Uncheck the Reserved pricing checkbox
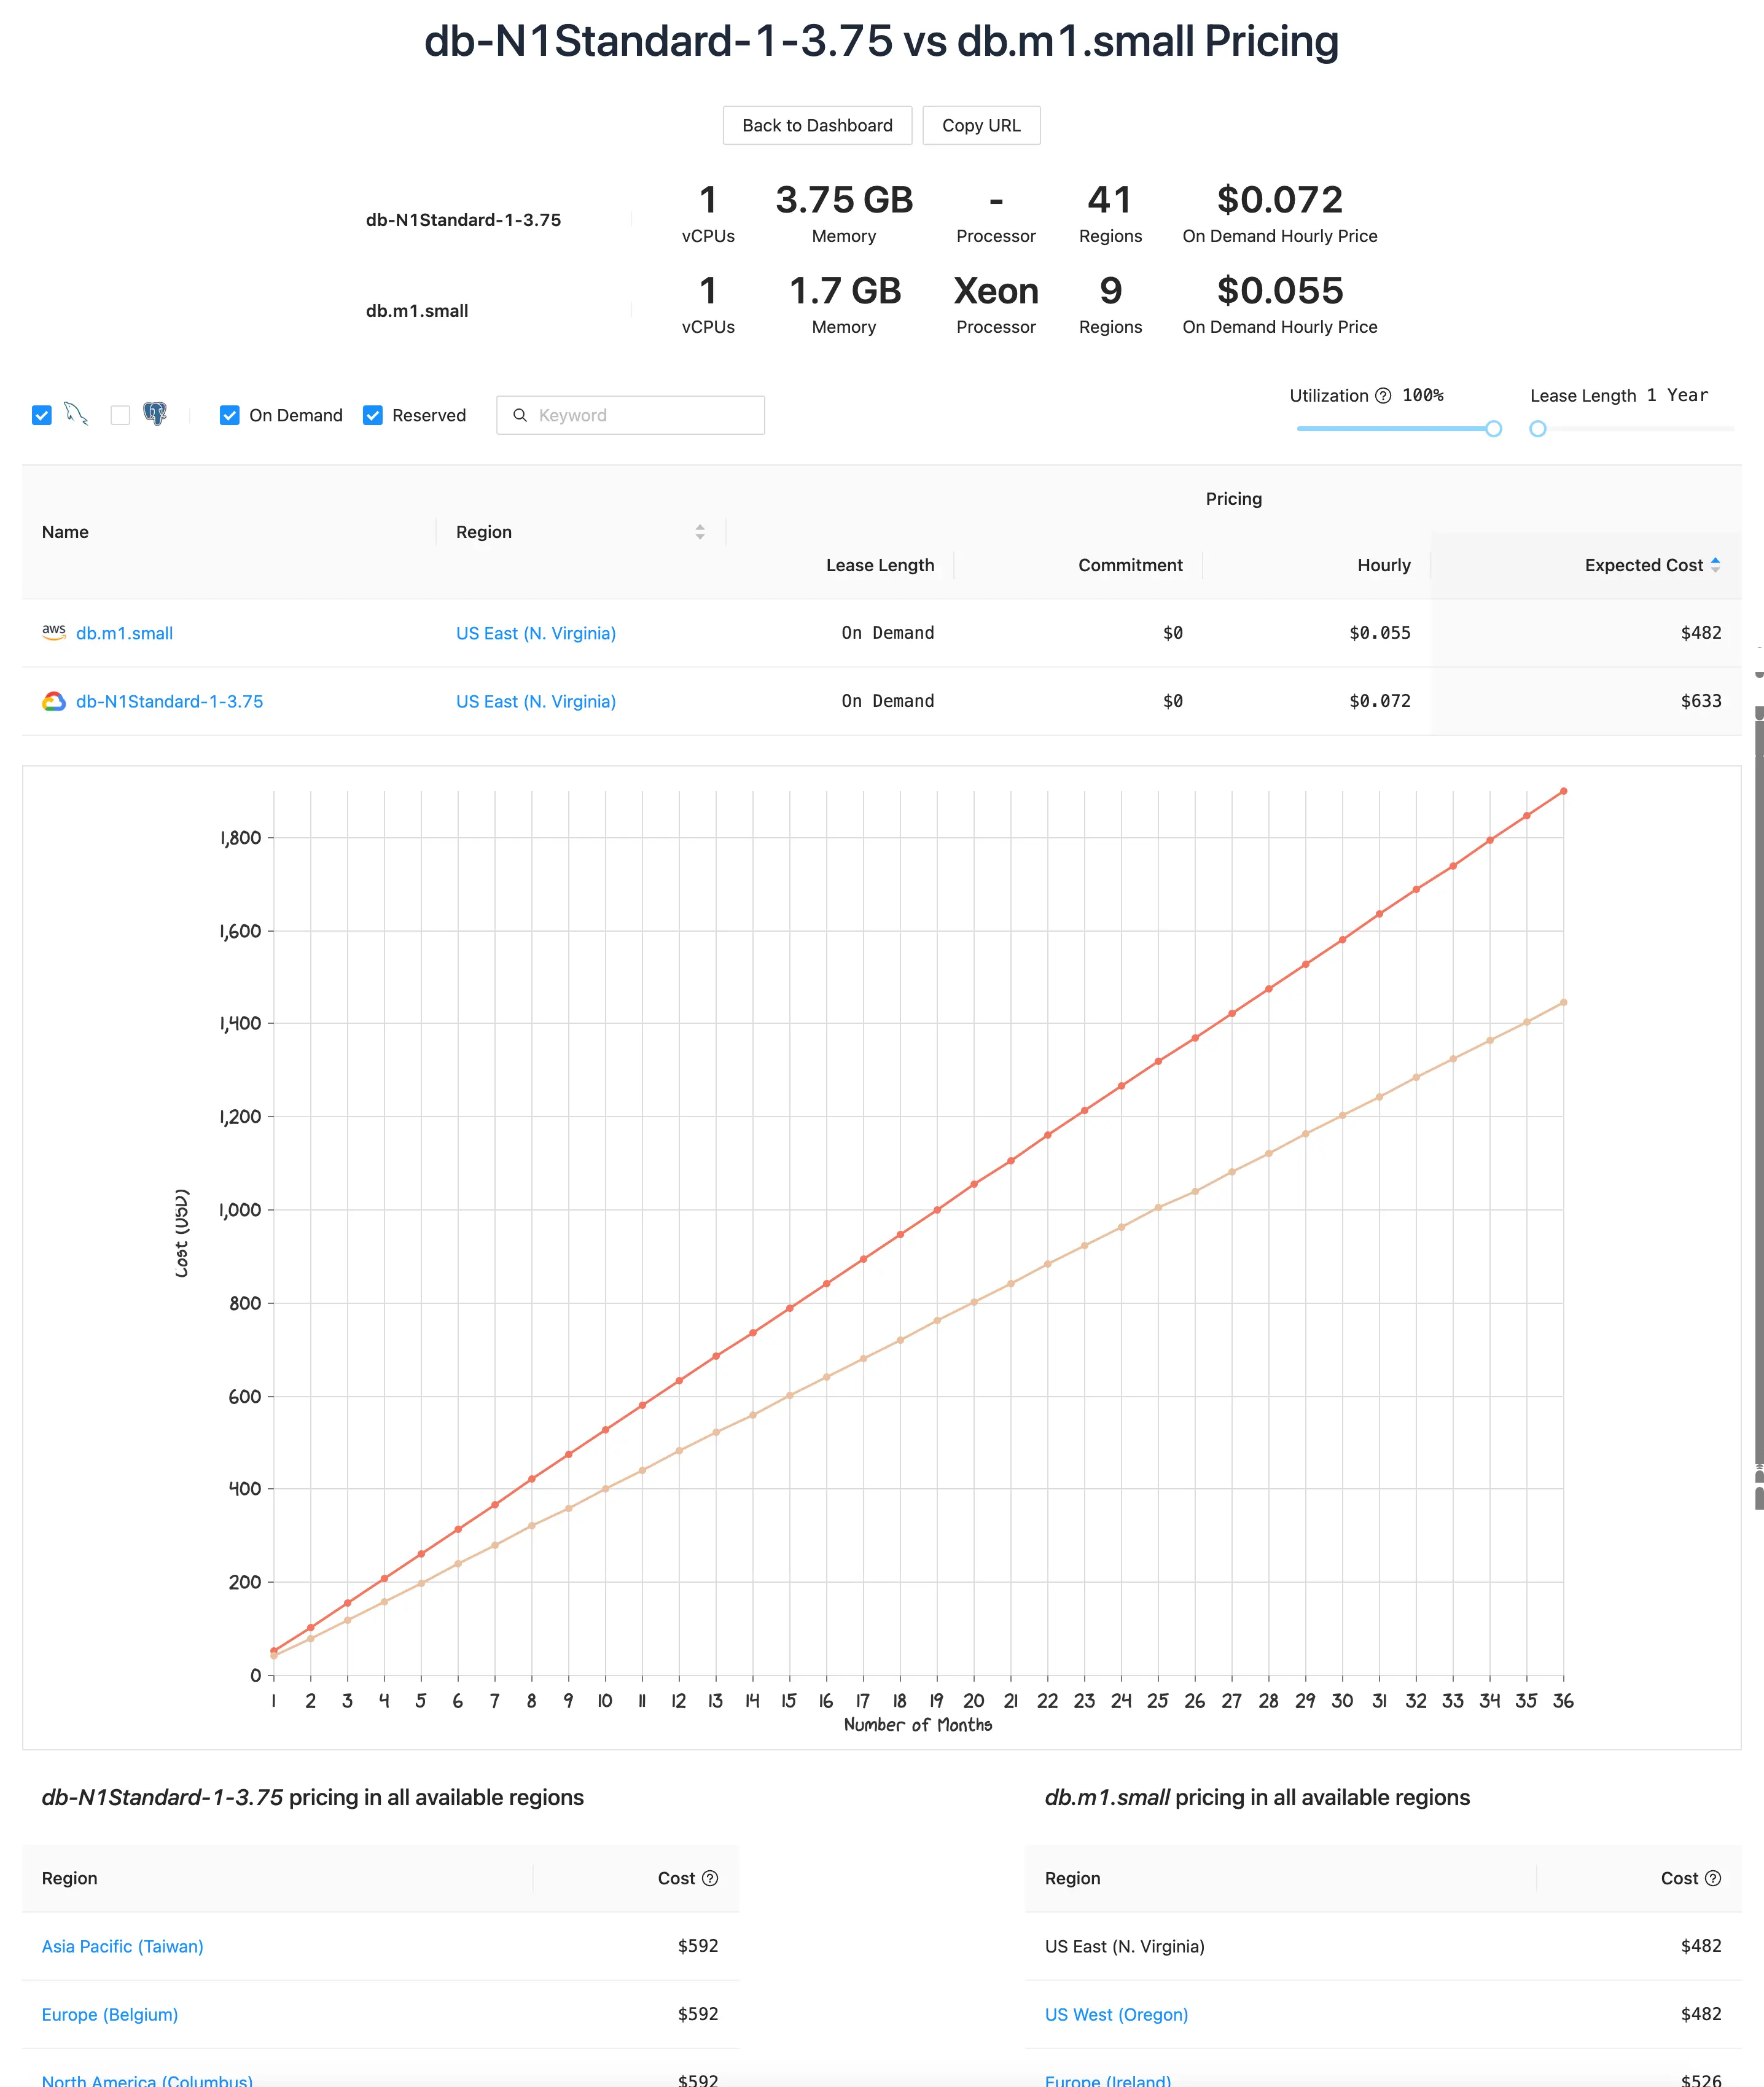Viewport: 1764px width, 2087px height. tap(373, 415)
